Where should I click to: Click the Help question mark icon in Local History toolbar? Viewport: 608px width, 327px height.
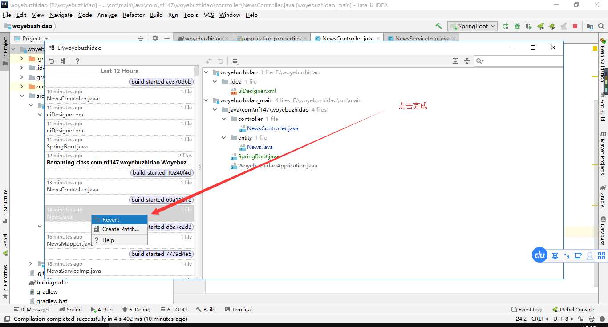point(77,61)
